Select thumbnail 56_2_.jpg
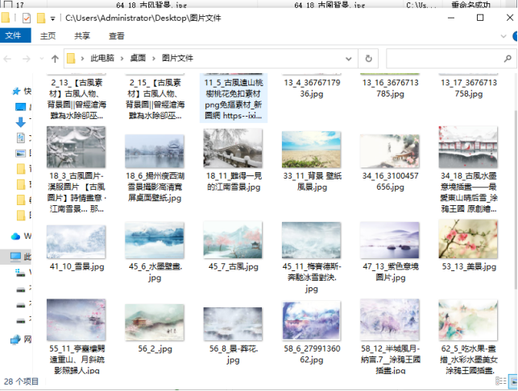 [x=155, y=323]
